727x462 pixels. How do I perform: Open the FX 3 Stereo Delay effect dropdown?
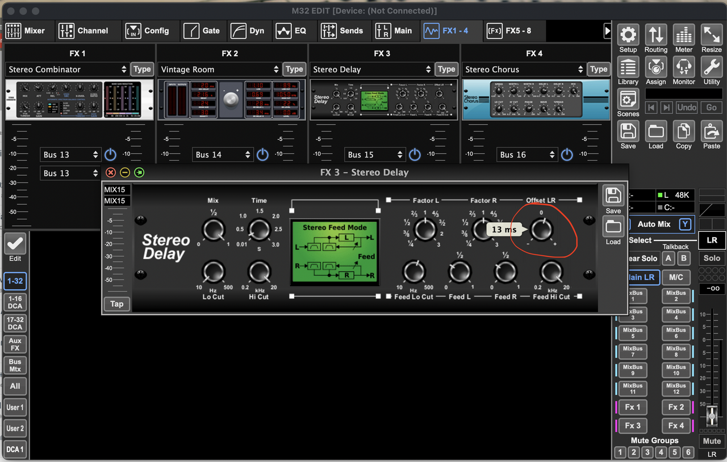click(x=372, y=69)
